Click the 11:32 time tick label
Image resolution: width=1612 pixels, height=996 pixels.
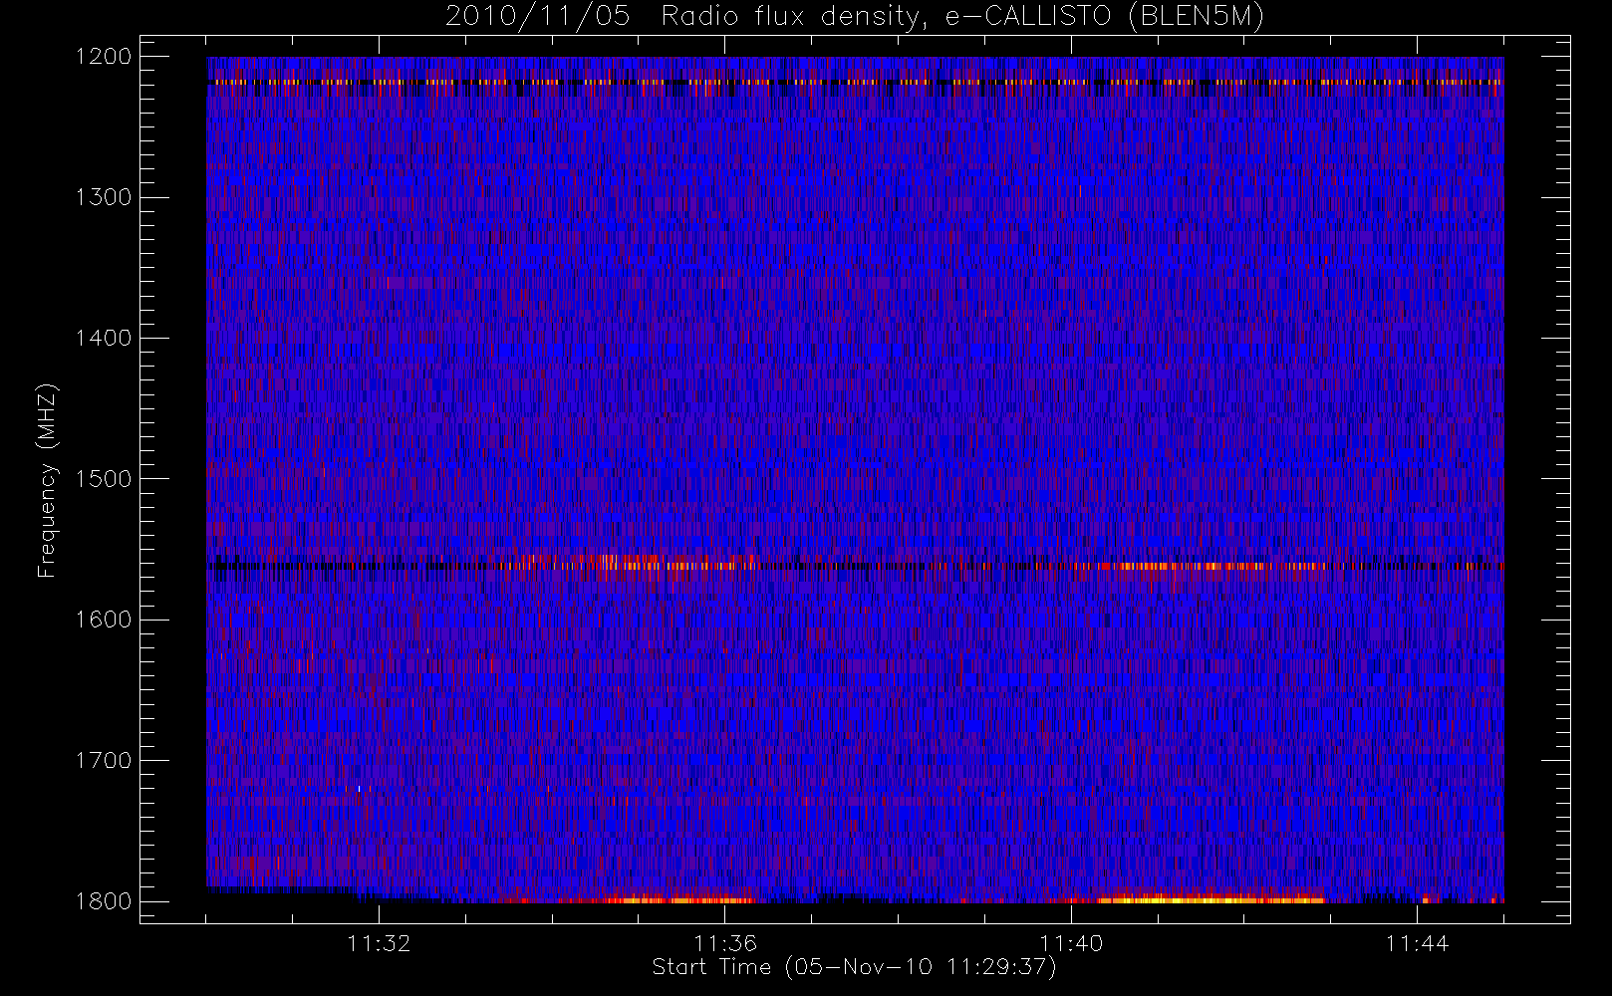379,943
